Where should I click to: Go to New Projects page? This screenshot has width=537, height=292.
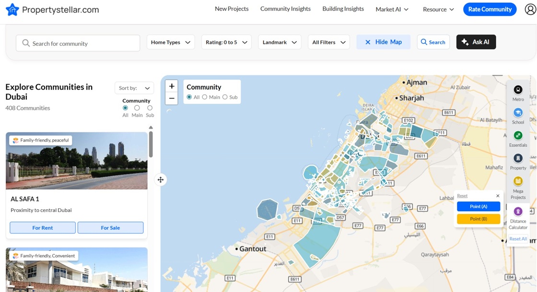[x=232, y=9]
